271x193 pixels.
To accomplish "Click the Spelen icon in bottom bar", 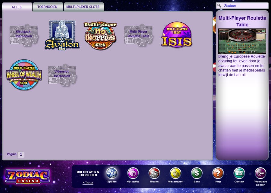I will point(112,173).
